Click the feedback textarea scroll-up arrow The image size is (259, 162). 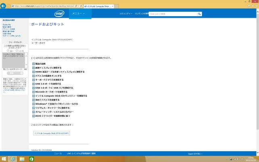click(26, 55)
